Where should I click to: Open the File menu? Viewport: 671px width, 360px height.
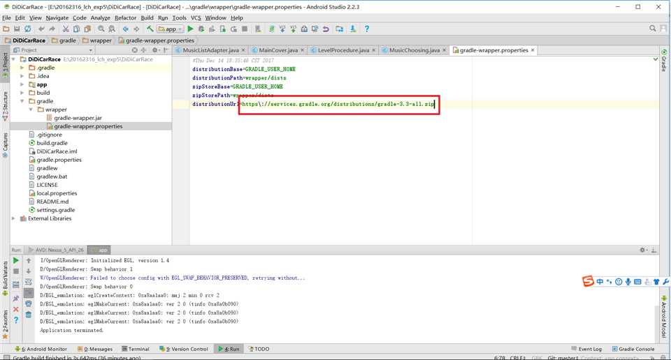6,18
